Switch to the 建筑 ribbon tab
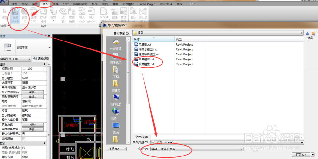Image resolution: width=318 pixels, height=159 pixels. (14, 4)
